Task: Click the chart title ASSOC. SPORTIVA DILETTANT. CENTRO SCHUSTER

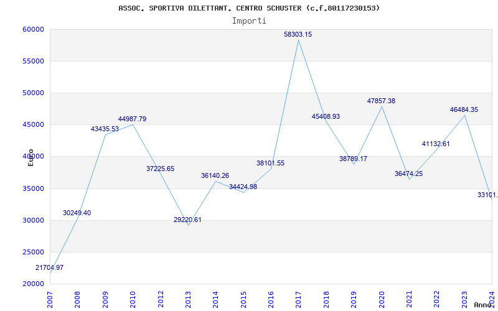Action: (248, 8)
